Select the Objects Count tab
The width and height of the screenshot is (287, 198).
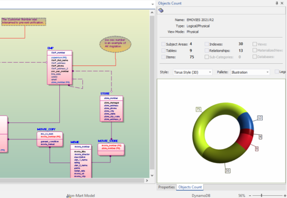[190, 187]
